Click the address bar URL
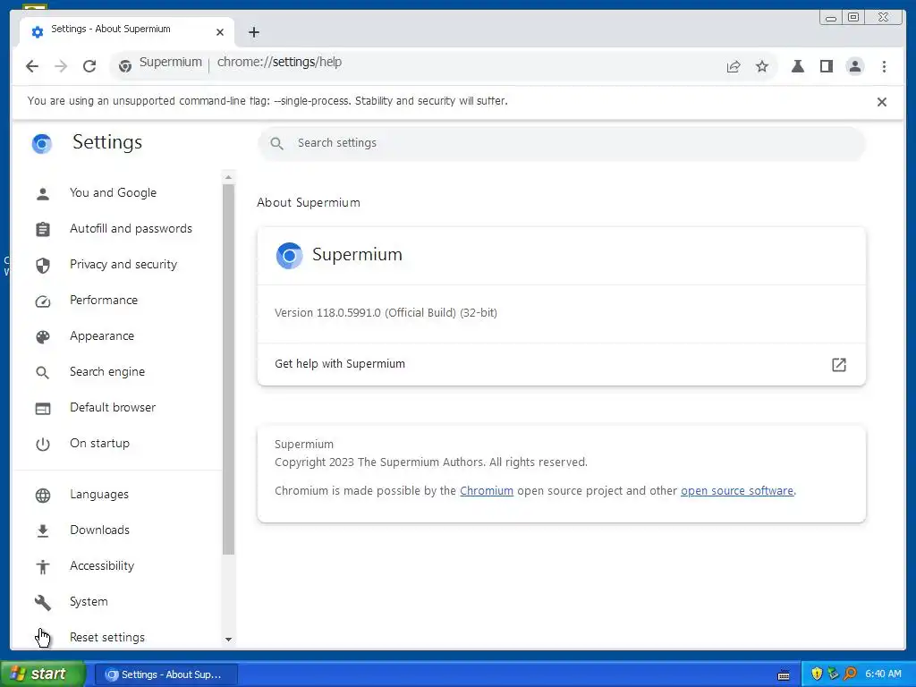 coord(279,62)
